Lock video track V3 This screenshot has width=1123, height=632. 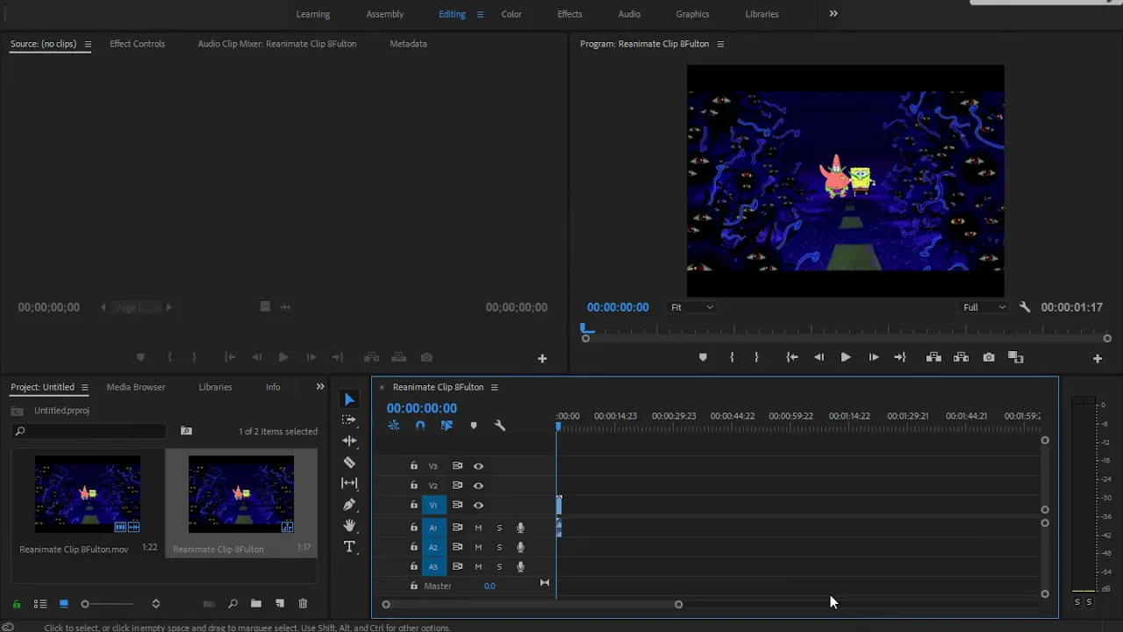pyautogui.click(x=414, y=466)
